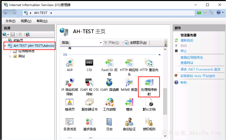
Task: Open the FastCGI 设置 icon
Action: pos(109,63)
